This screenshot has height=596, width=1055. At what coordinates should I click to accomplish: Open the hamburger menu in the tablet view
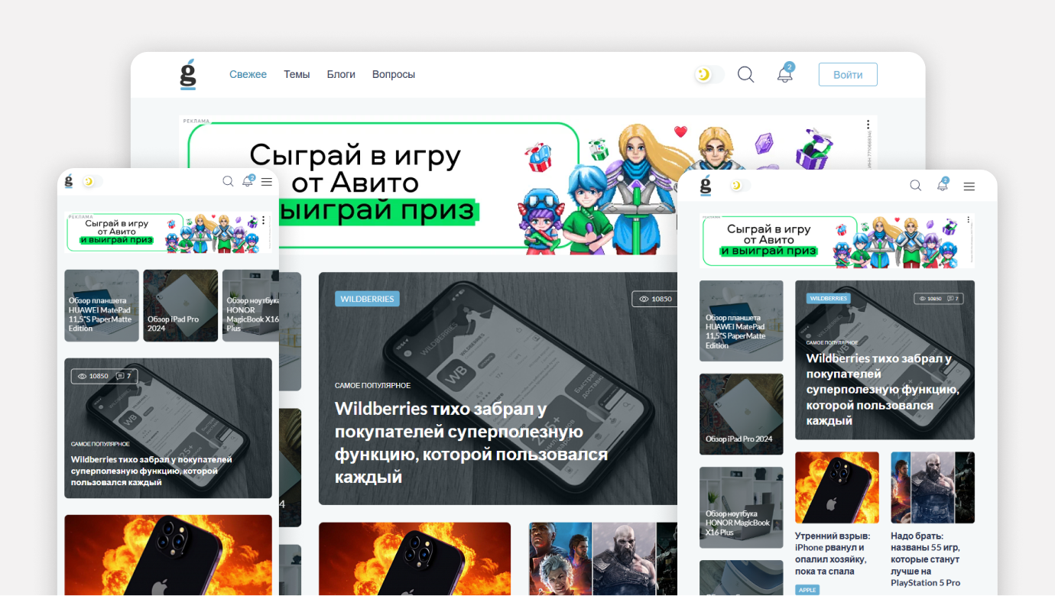(969, 186)
